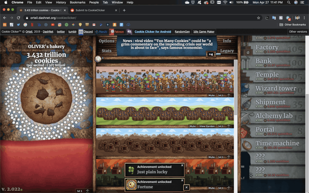Open the Info tab

pos(227,41)
